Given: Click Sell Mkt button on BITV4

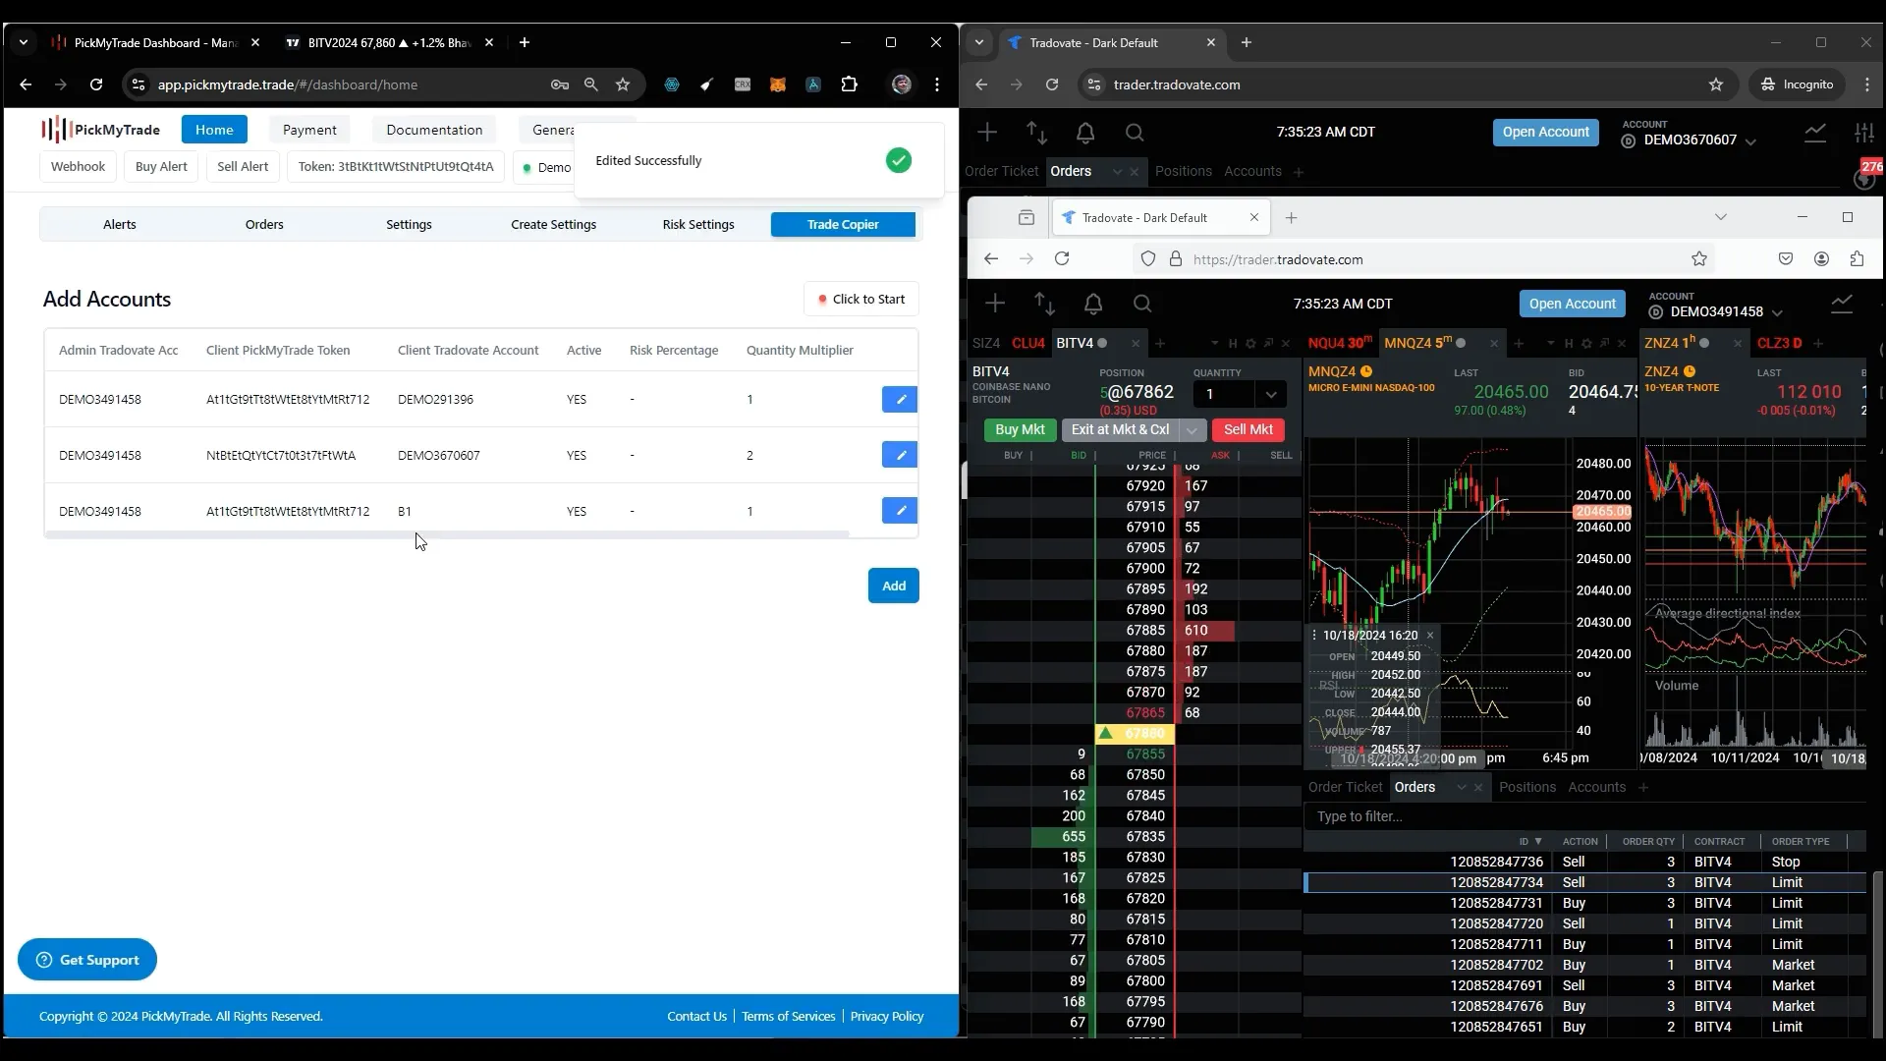Looking at the screenshot, I should [x=1248, y=428].
